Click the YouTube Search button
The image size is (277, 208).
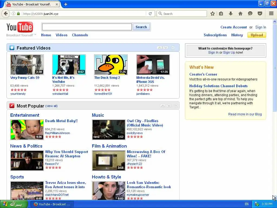141,27
